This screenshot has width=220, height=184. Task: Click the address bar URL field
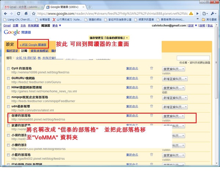113,14
